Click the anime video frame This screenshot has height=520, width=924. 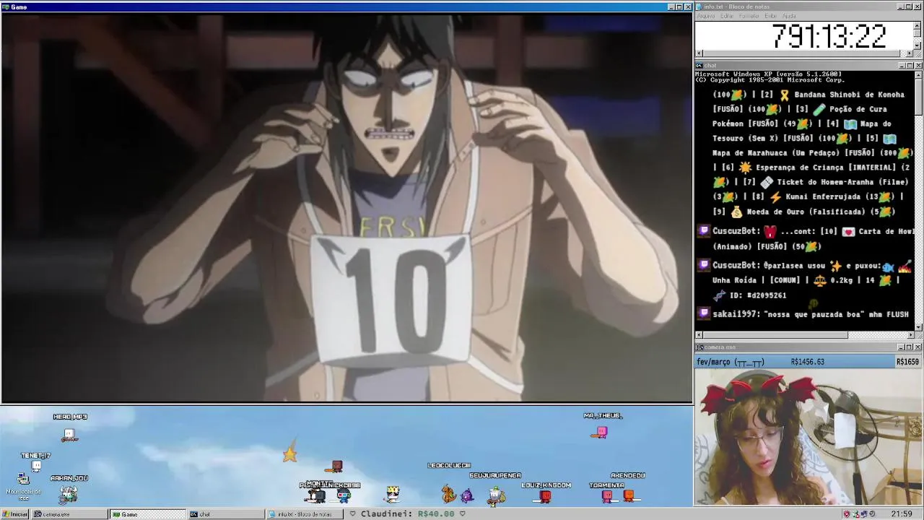[346, 207]
